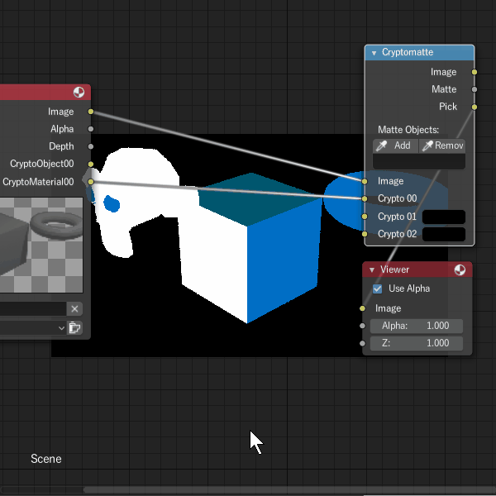Click the Cryptomatte Pick output socket

(475, 107)
